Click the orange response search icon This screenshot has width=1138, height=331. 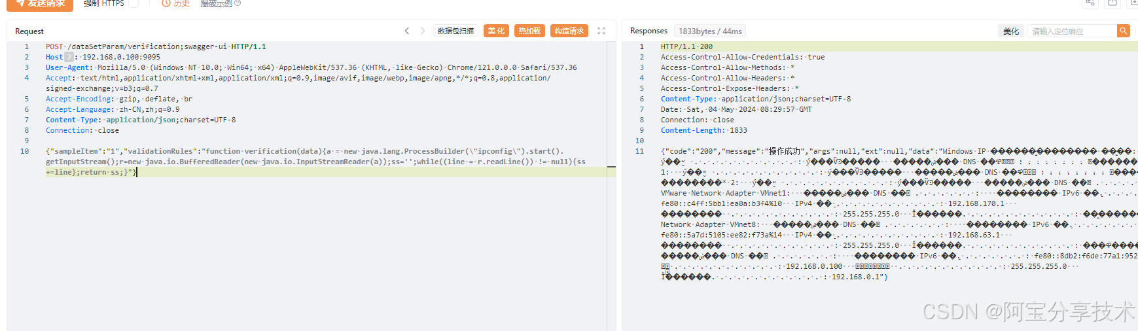[1124, 31]
